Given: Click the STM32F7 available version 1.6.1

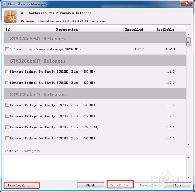Looking at the screenshot, I should click(170, 127).
